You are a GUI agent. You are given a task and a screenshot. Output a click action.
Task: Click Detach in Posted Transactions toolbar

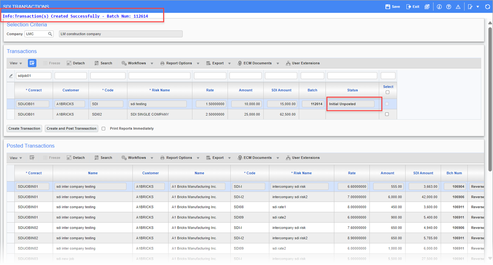[76, 158]
